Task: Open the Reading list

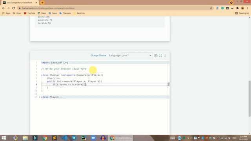Action: coord(242,13)
